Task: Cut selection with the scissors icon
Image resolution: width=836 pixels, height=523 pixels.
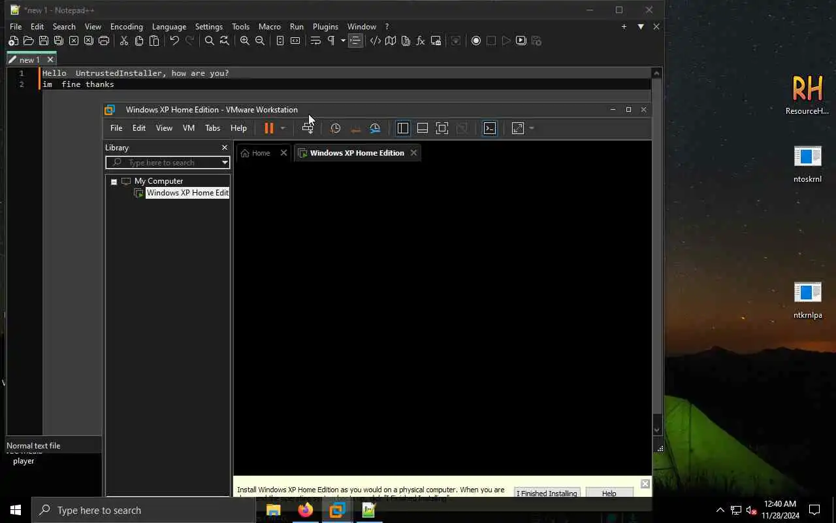Action: pyautogui.click(x=123, y=41)
